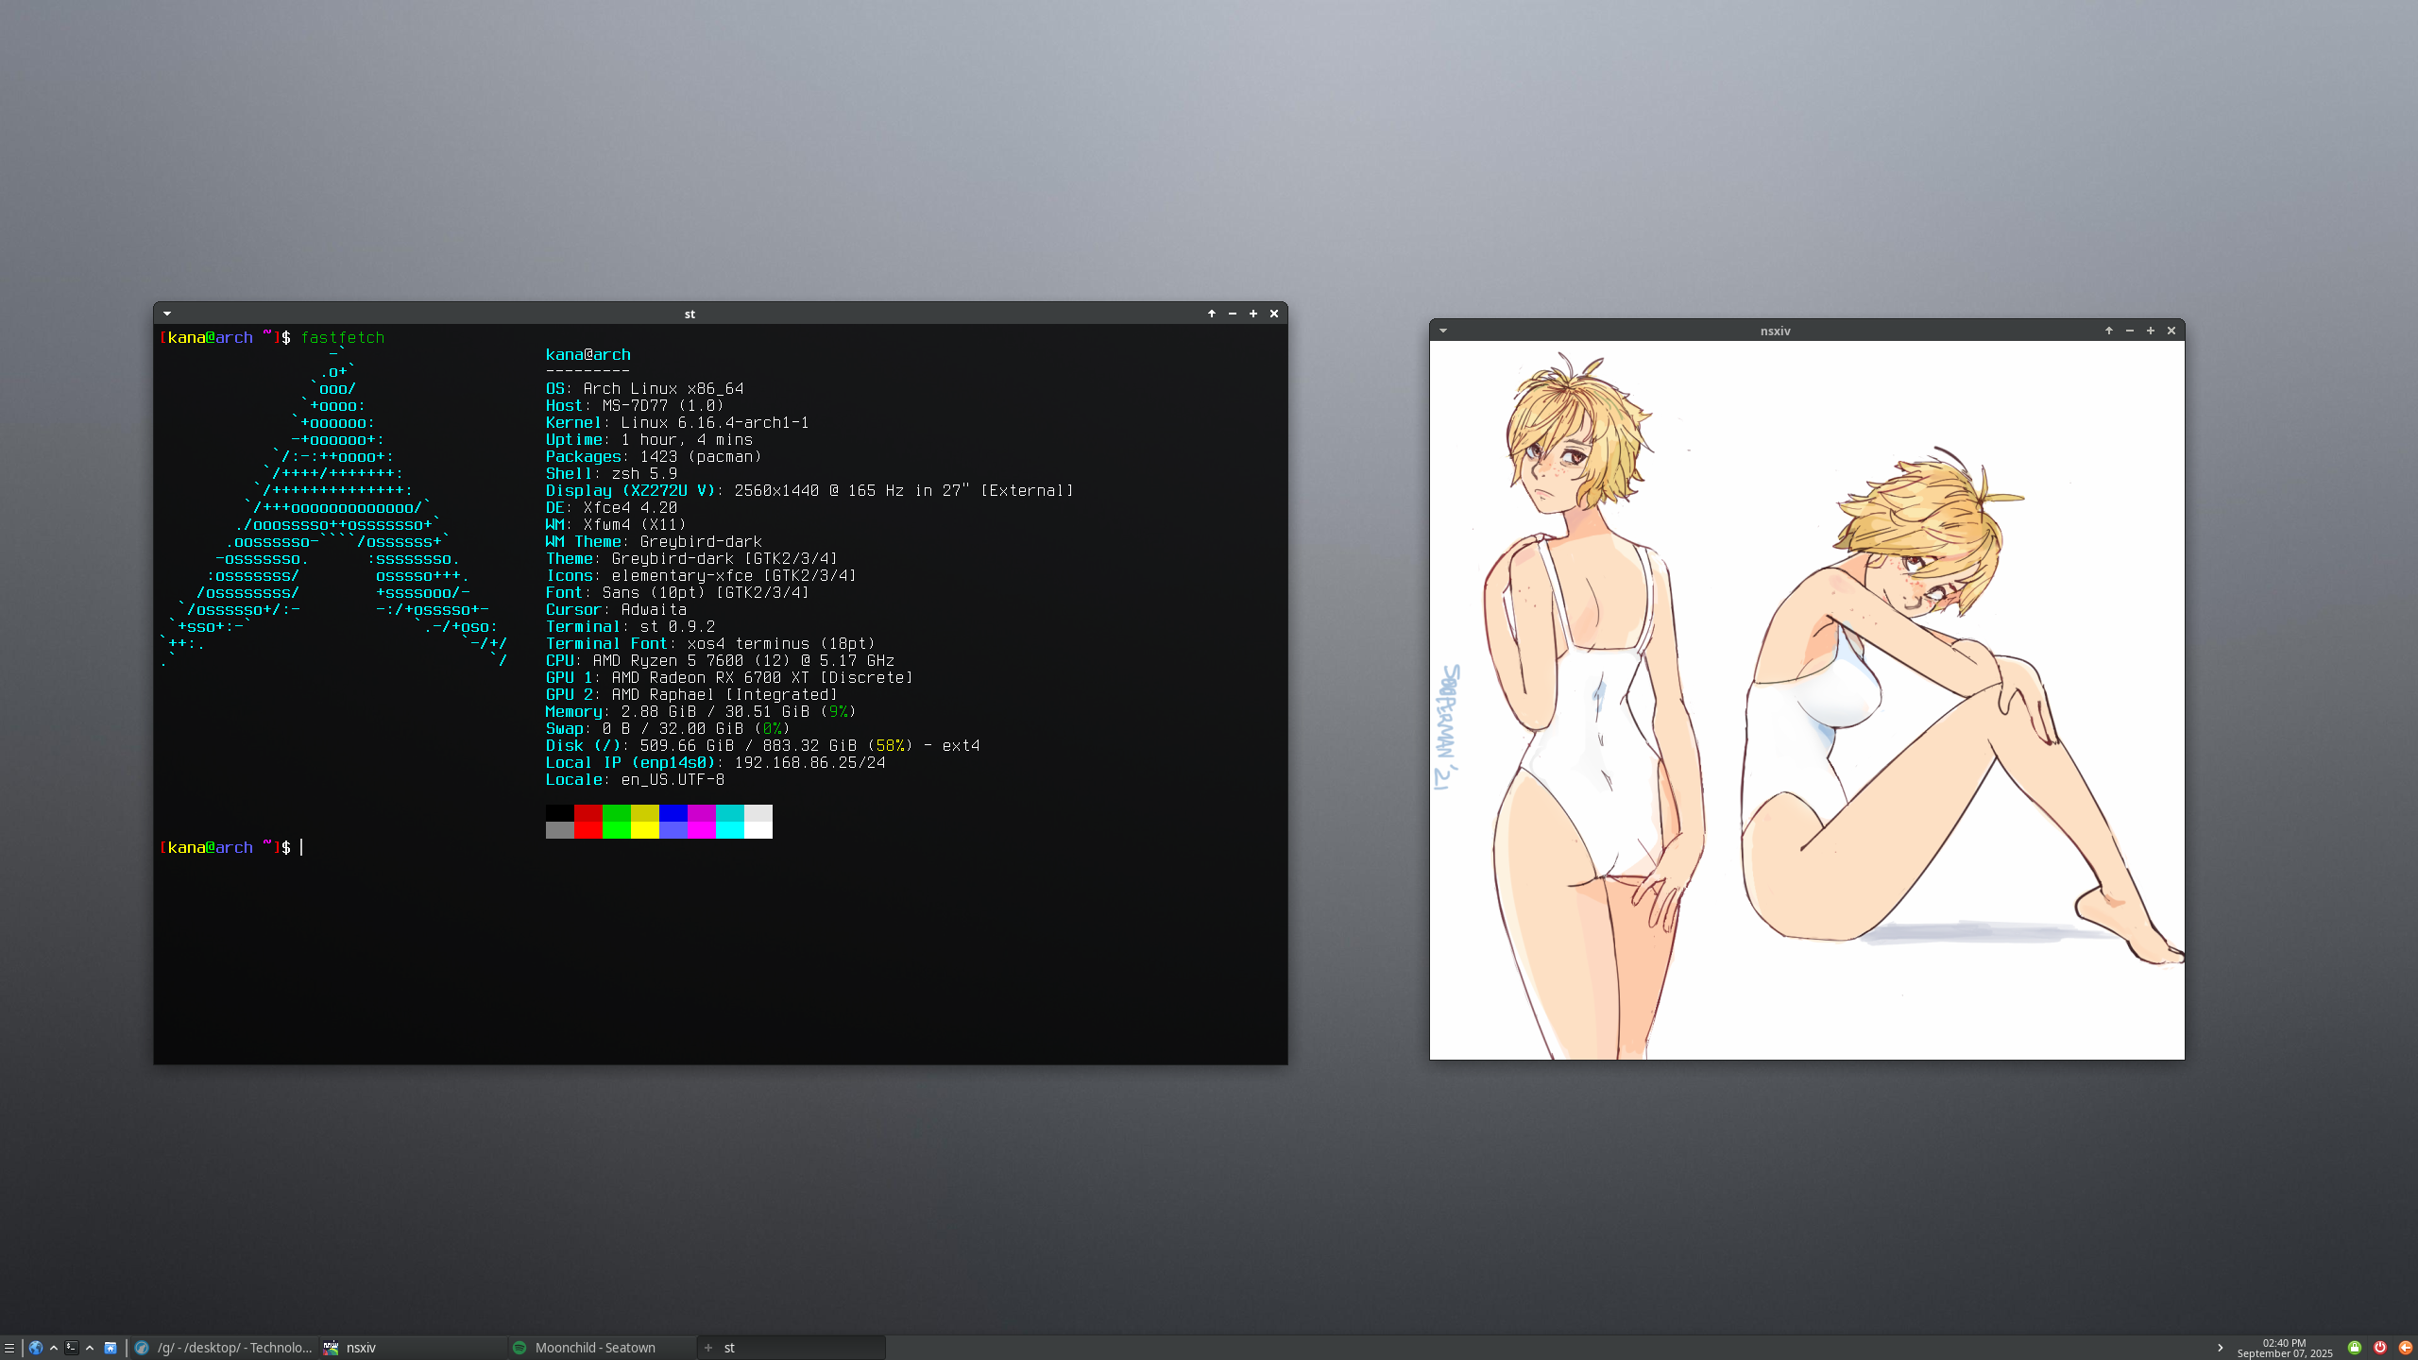Viewport: 2418px width, 1360px height.
Task: Click the 'Locale: en_US.UTF-8' line
Action: [635, 779]
